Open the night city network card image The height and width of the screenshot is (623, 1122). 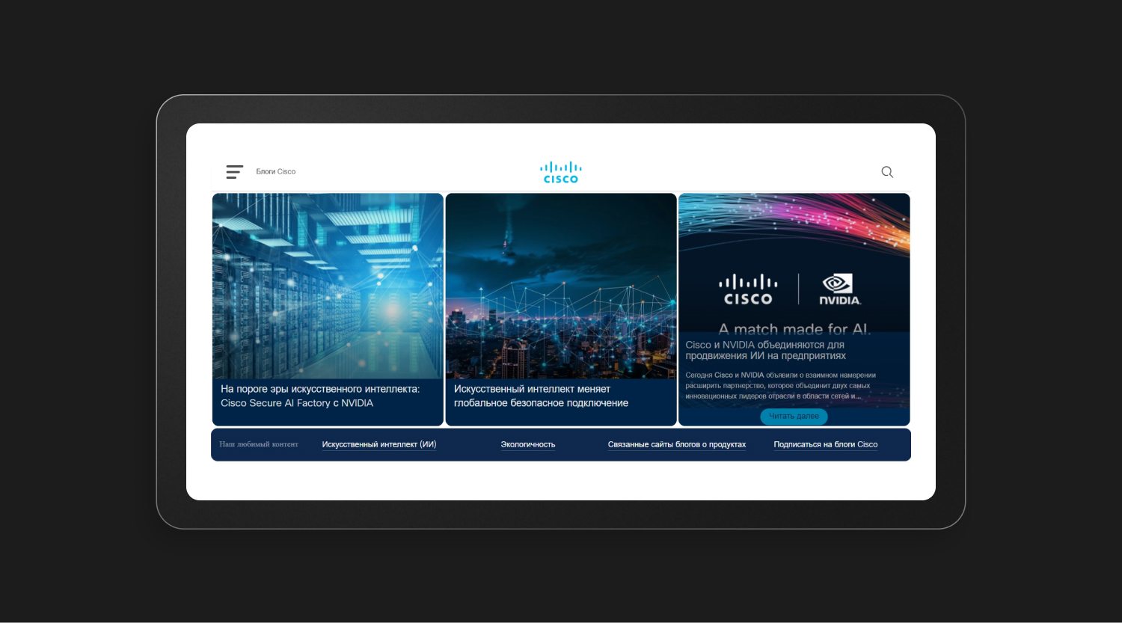tap(561, 286)
